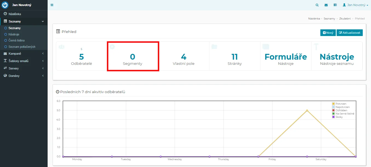Open the Zkušební breadcrumb link
The width and height of the screenshot is (371, 167).
[x=345, y=19]
